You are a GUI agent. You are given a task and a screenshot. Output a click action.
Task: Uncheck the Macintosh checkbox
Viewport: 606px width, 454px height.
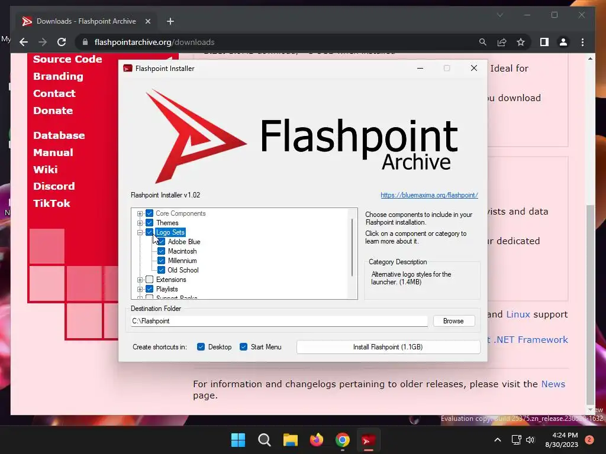click(162, 251)
